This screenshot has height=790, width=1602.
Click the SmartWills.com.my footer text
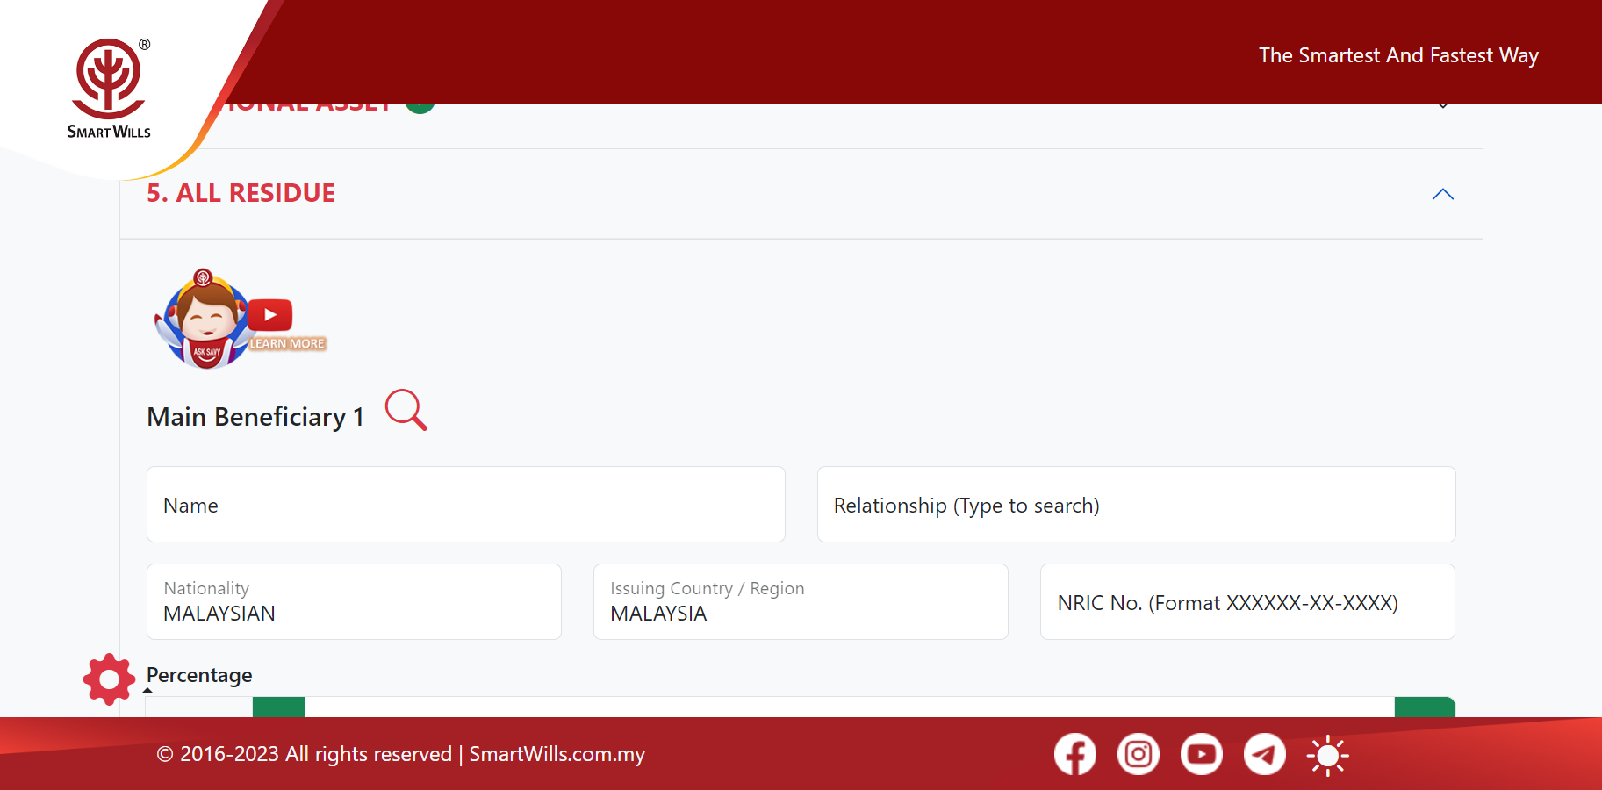tap(557, 755)
